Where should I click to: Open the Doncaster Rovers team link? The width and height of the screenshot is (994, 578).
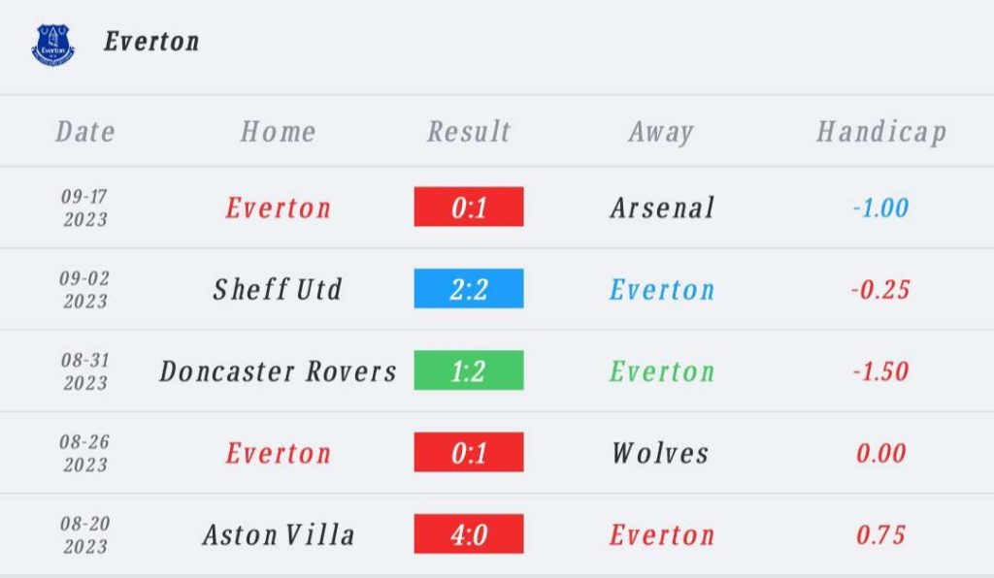(x=278, y=371)
